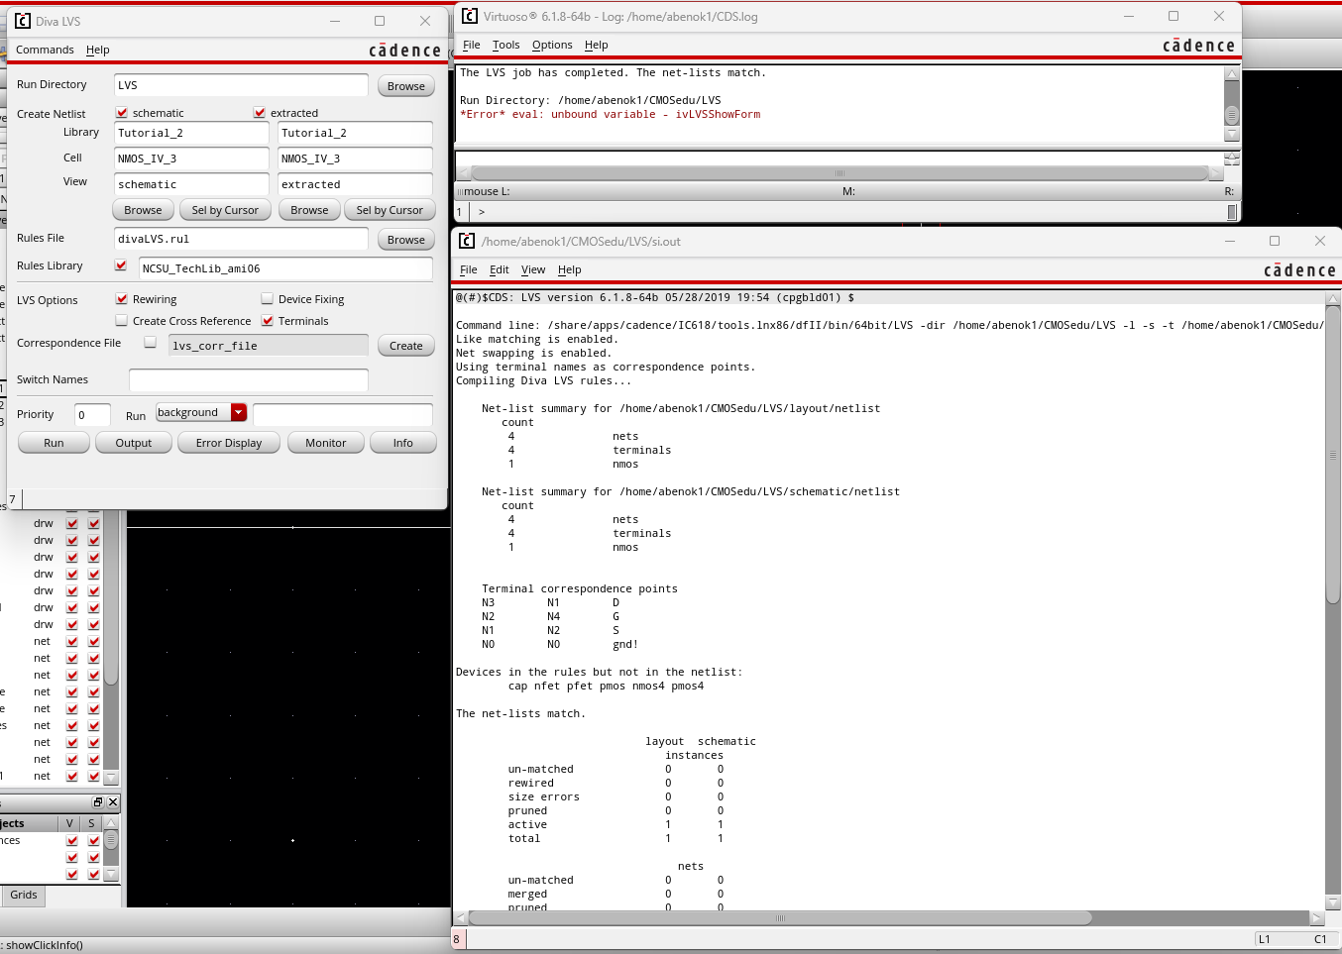The image size is (1342, 954).
Task: Toggle Instances row selectable checkbox
Action: [94, 840]
